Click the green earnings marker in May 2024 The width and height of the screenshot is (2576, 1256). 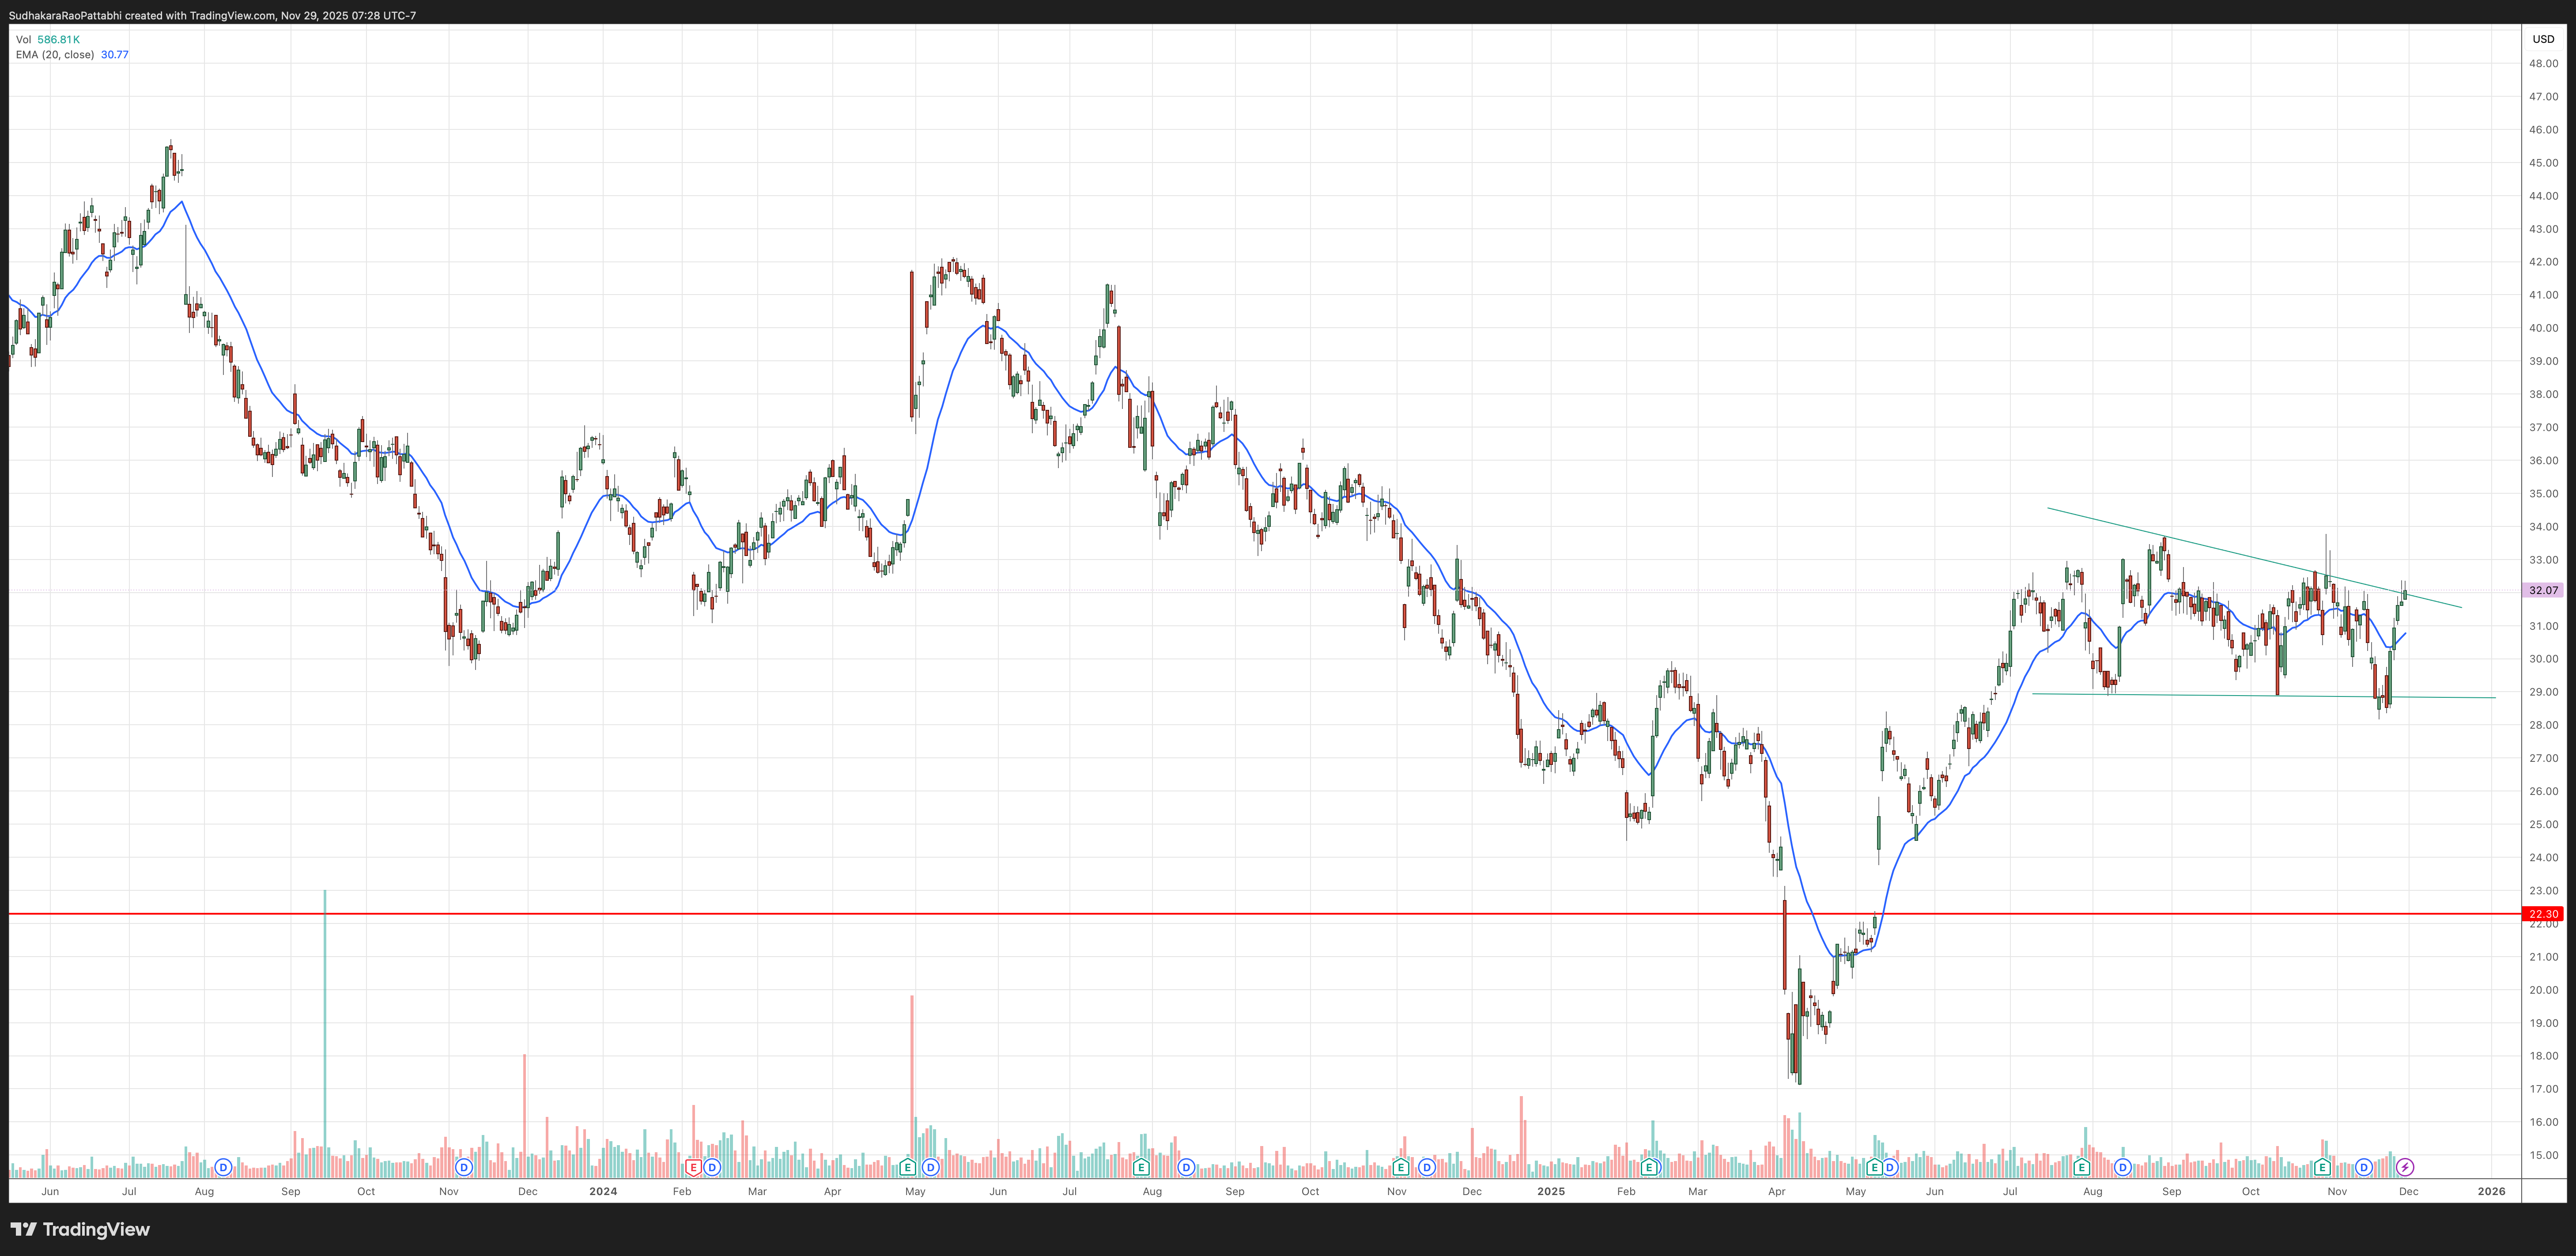coord(907,1167)
